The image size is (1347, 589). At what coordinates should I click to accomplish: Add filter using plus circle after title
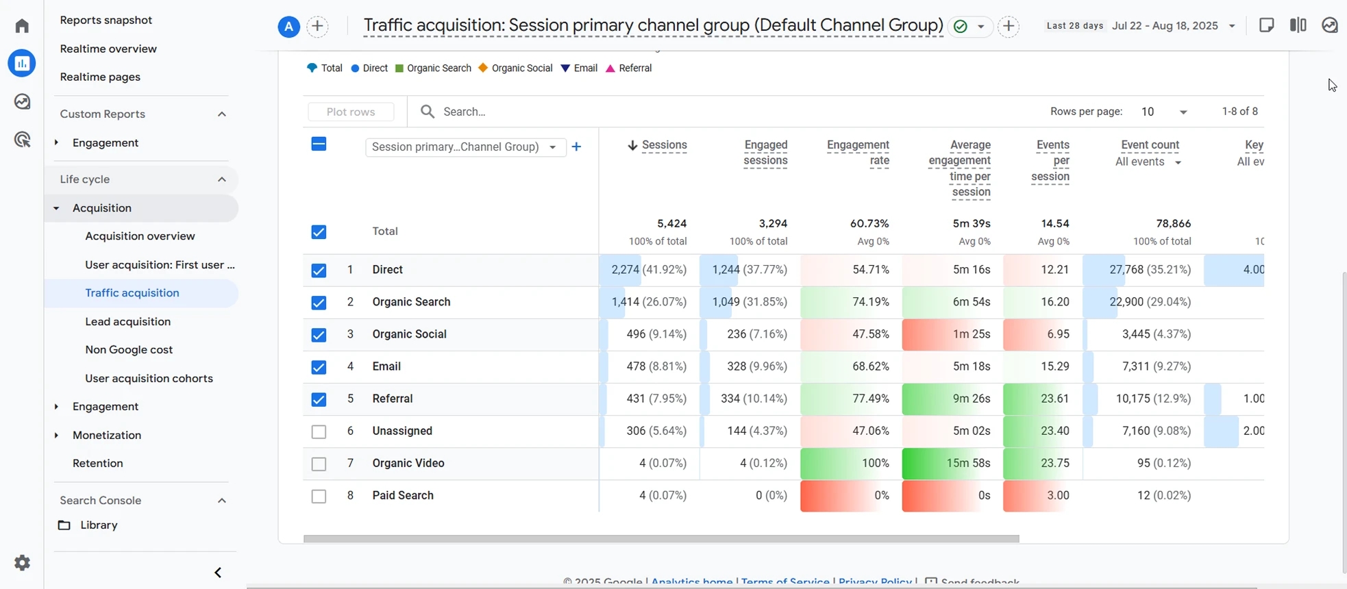pos(1009,27)
